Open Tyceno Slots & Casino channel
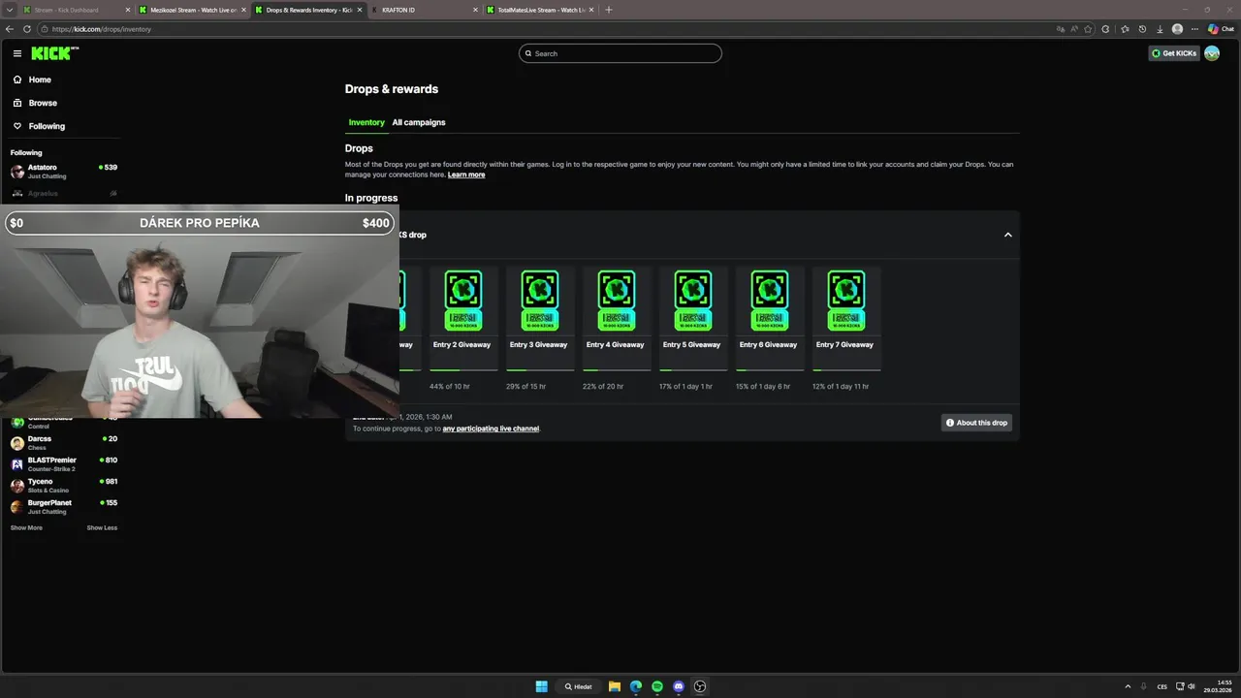Image resolution: width=1241 pixels, height=698 pixels. click(x=64, y=486)
